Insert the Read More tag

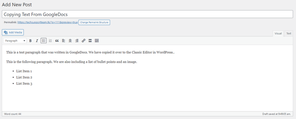90,41
